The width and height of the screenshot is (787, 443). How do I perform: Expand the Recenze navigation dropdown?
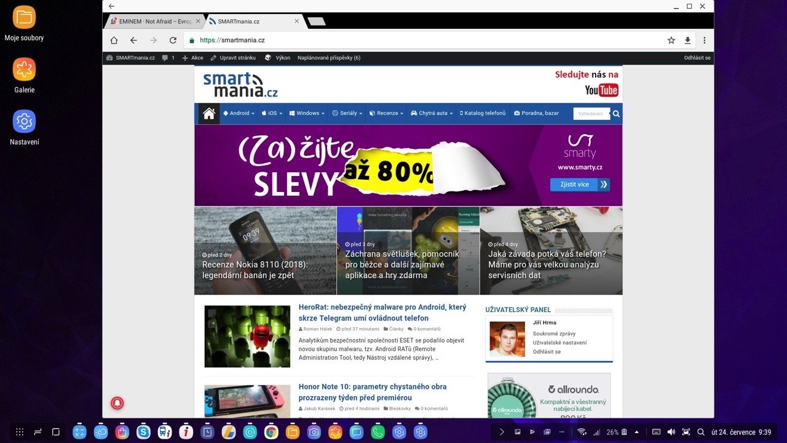pos(386,113)
